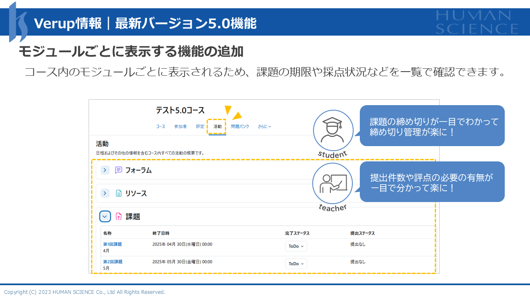
Task: Go to the 問題バンク tab
Action: point(240,127)
